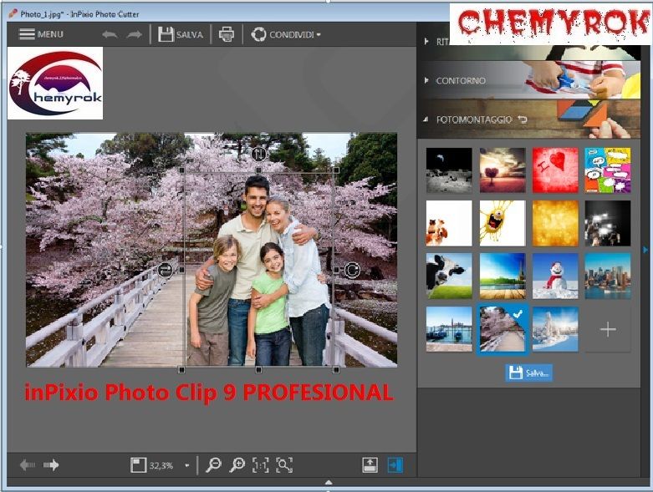Viewport: 653px width, 492px height.
Task: Toggle the bottom panel display icon
Action: (370, 465)
